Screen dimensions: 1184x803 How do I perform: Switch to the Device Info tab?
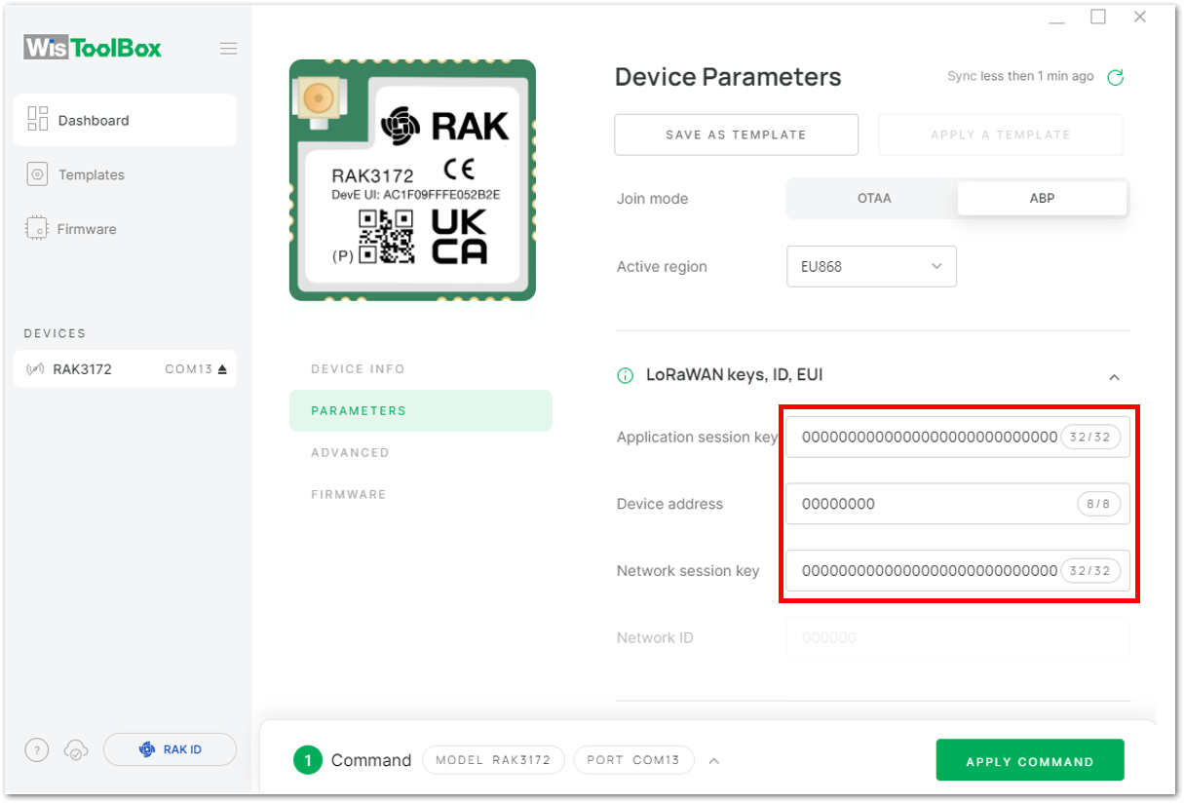tap(421, 369)
